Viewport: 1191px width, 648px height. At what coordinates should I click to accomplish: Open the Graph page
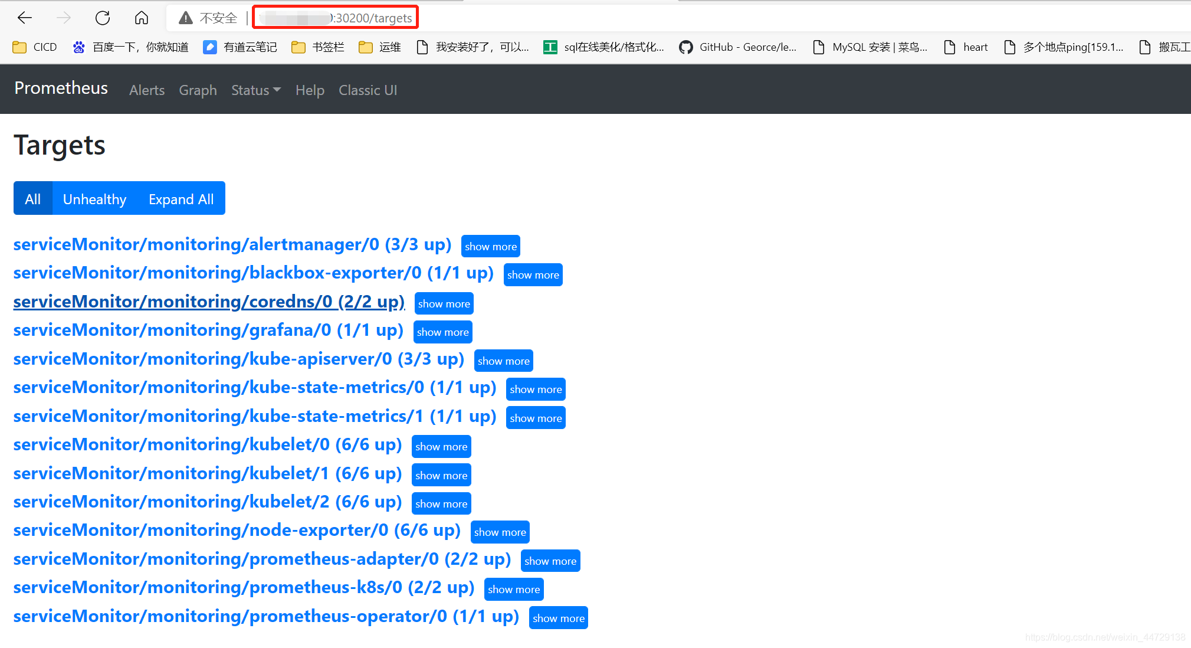click(x=198, y=90)
